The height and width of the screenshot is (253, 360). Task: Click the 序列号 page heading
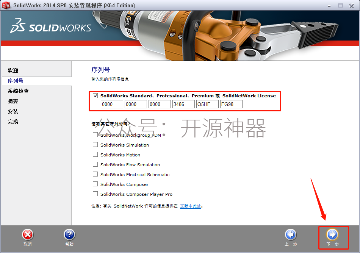coord(101,70)
